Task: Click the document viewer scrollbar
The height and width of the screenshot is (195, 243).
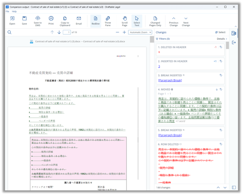Action: [152, 39]
